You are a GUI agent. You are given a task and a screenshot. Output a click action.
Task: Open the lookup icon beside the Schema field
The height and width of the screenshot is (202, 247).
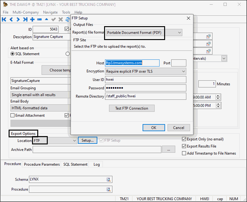pyautogui.click(x=108, y=180)
